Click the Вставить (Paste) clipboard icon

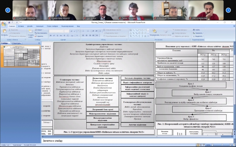[x=4, y=31]
